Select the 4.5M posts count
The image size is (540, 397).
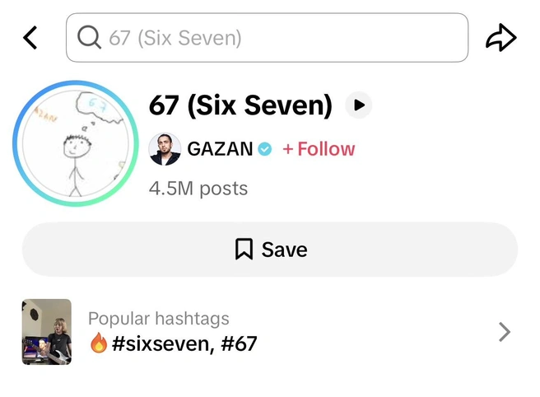[198, 189]
